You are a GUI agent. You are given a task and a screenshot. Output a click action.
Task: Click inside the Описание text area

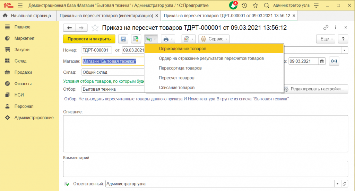coord(205,134)
